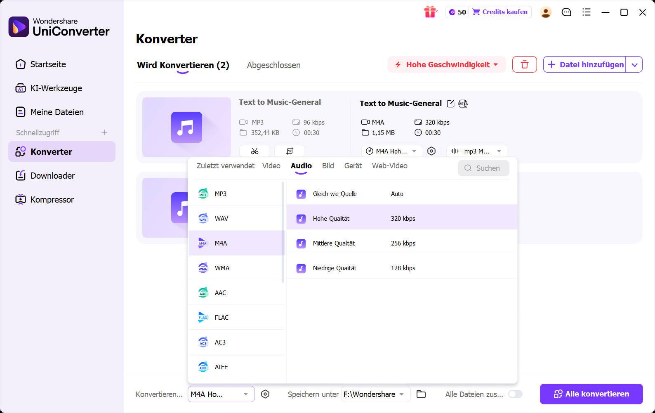Switch to the Video format tab
The height and width of the screenshot is (413, 655).
pyautogui.click(x=271, y=166)
